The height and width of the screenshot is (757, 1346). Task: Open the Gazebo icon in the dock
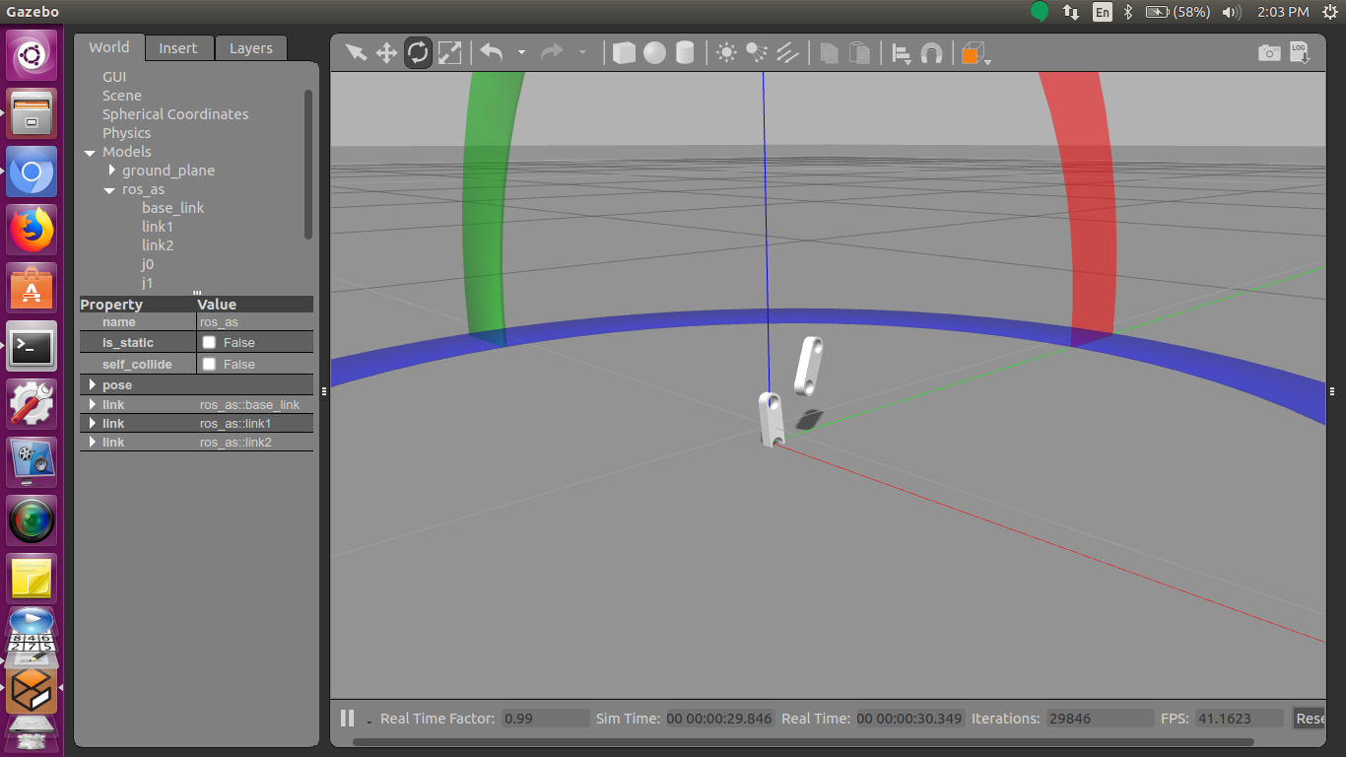pyautogui.click(x=32, y=690)
